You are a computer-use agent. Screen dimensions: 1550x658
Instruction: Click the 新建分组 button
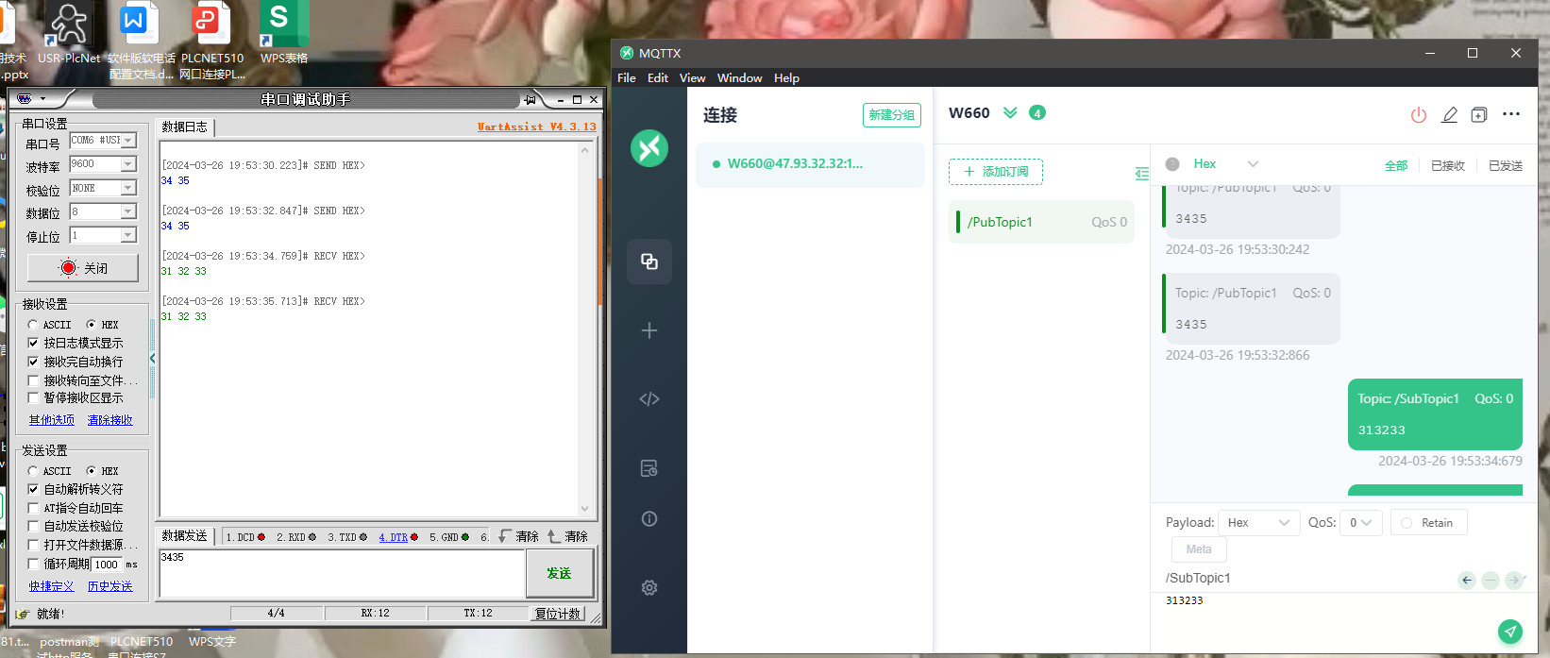click(892, 115)
